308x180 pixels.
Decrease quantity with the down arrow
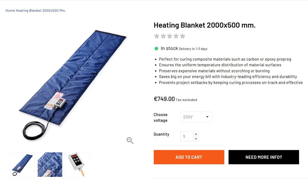pos(196,139)
